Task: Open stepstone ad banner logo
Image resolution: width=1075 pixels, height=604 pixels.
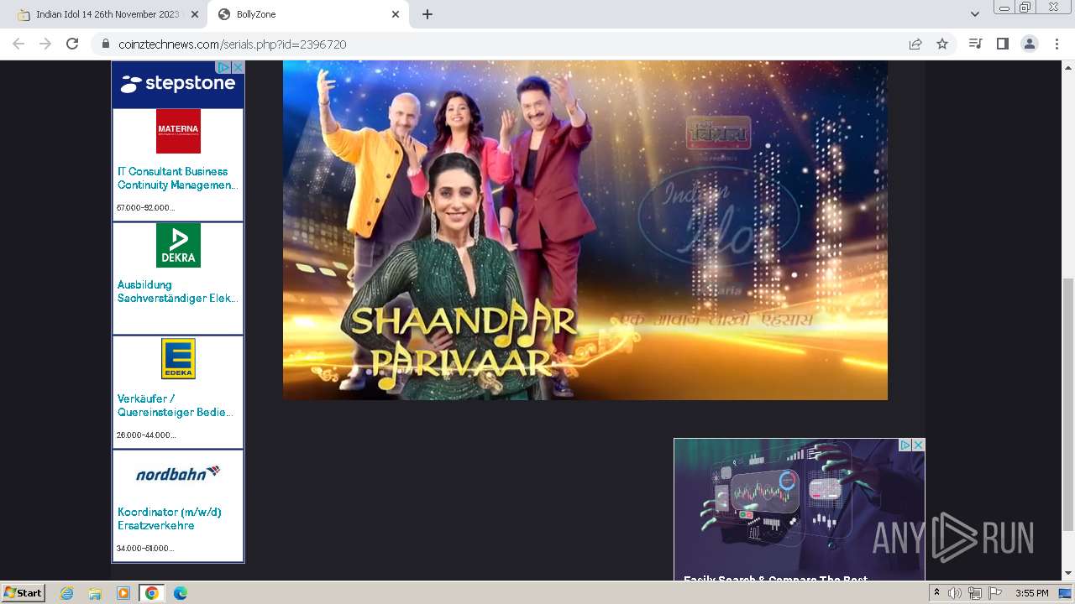Action: [x=178, y=84]
